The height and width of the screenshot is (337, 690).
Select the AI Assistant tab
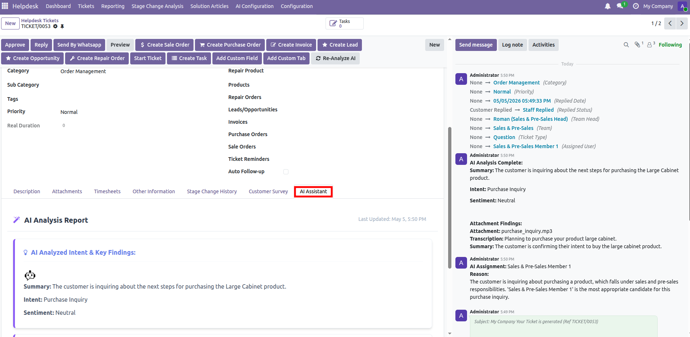point(313,191)
